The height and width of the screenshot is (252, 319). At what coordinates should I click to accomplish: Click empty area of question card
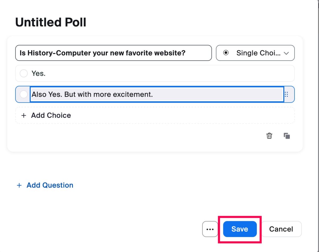tap(133, 138)
